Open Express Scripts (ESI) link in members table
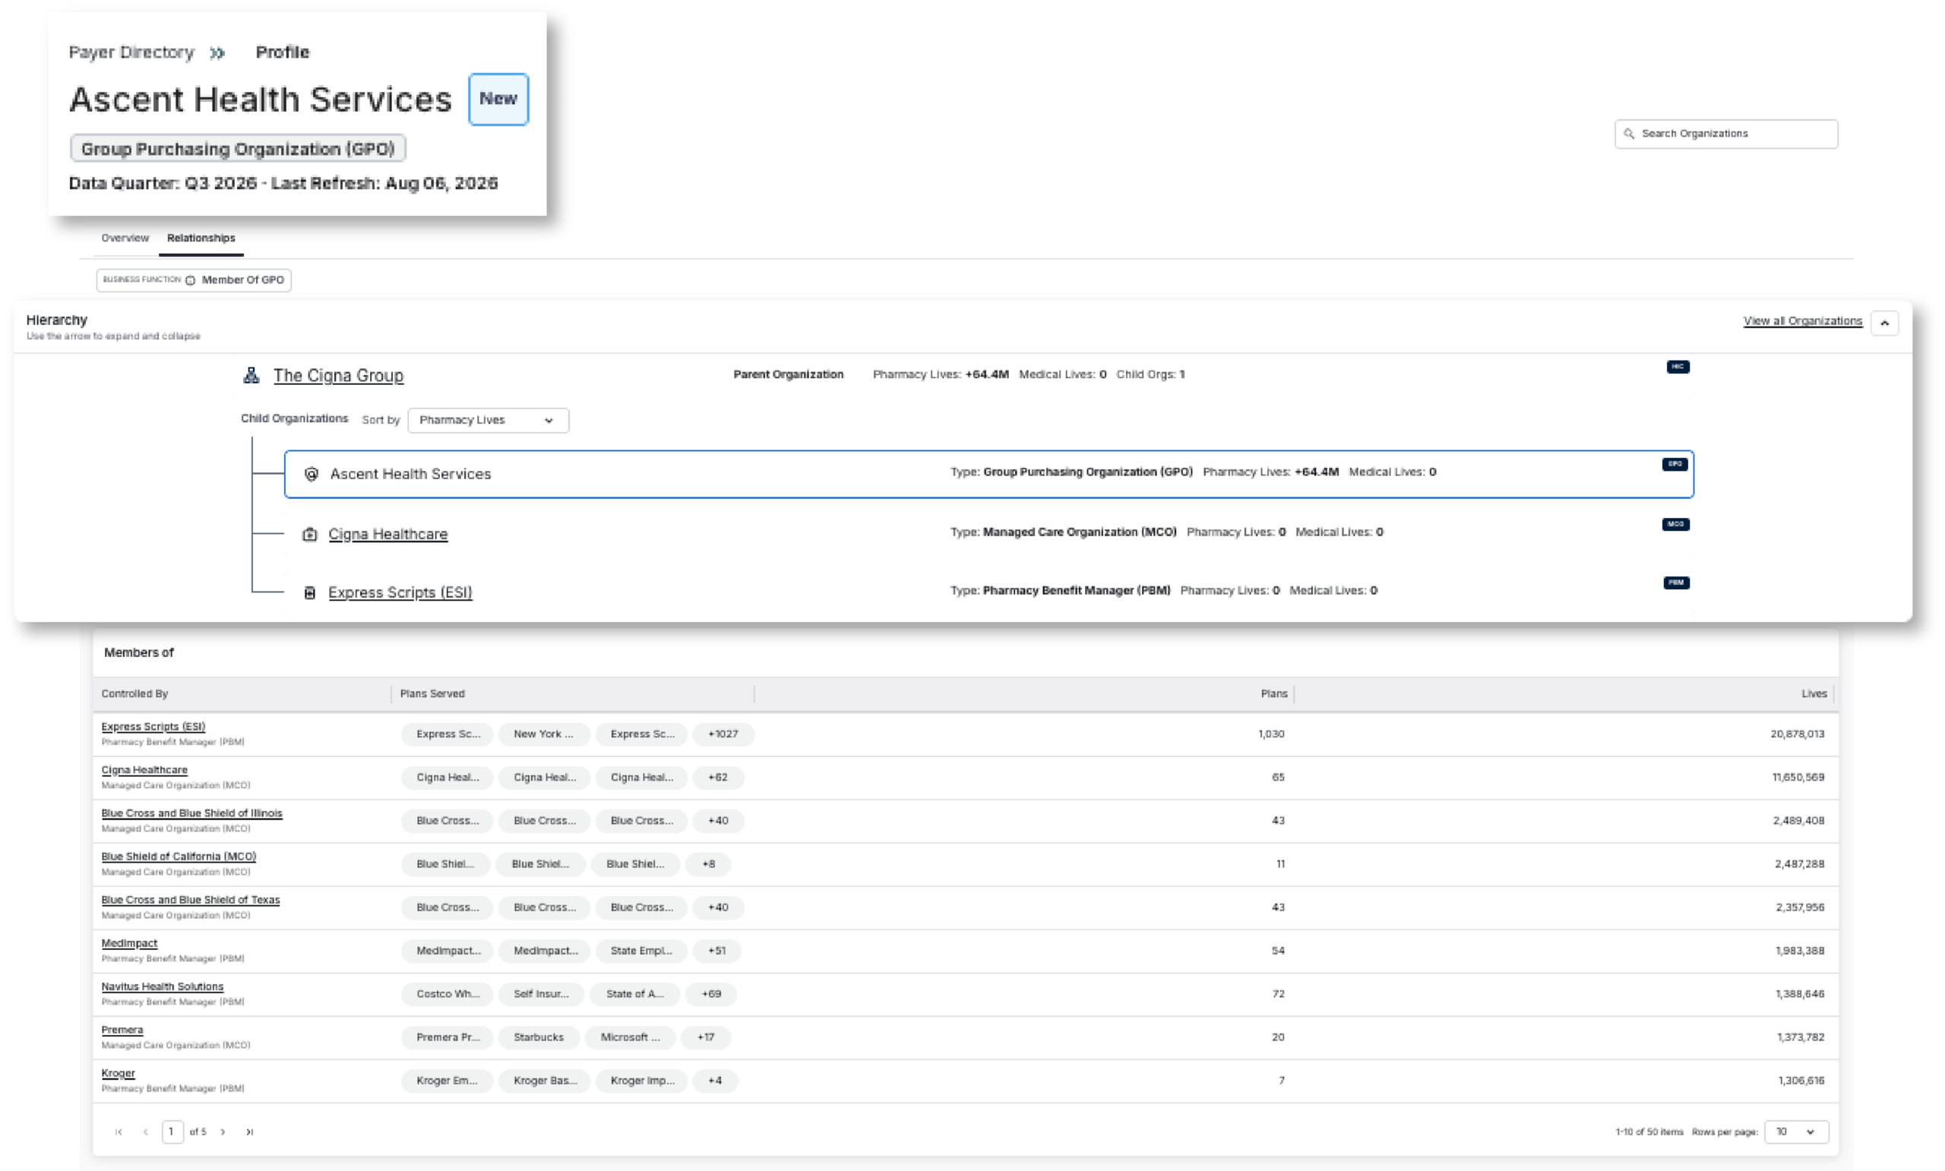1945x1171 pixels. (x=153, y=727)
